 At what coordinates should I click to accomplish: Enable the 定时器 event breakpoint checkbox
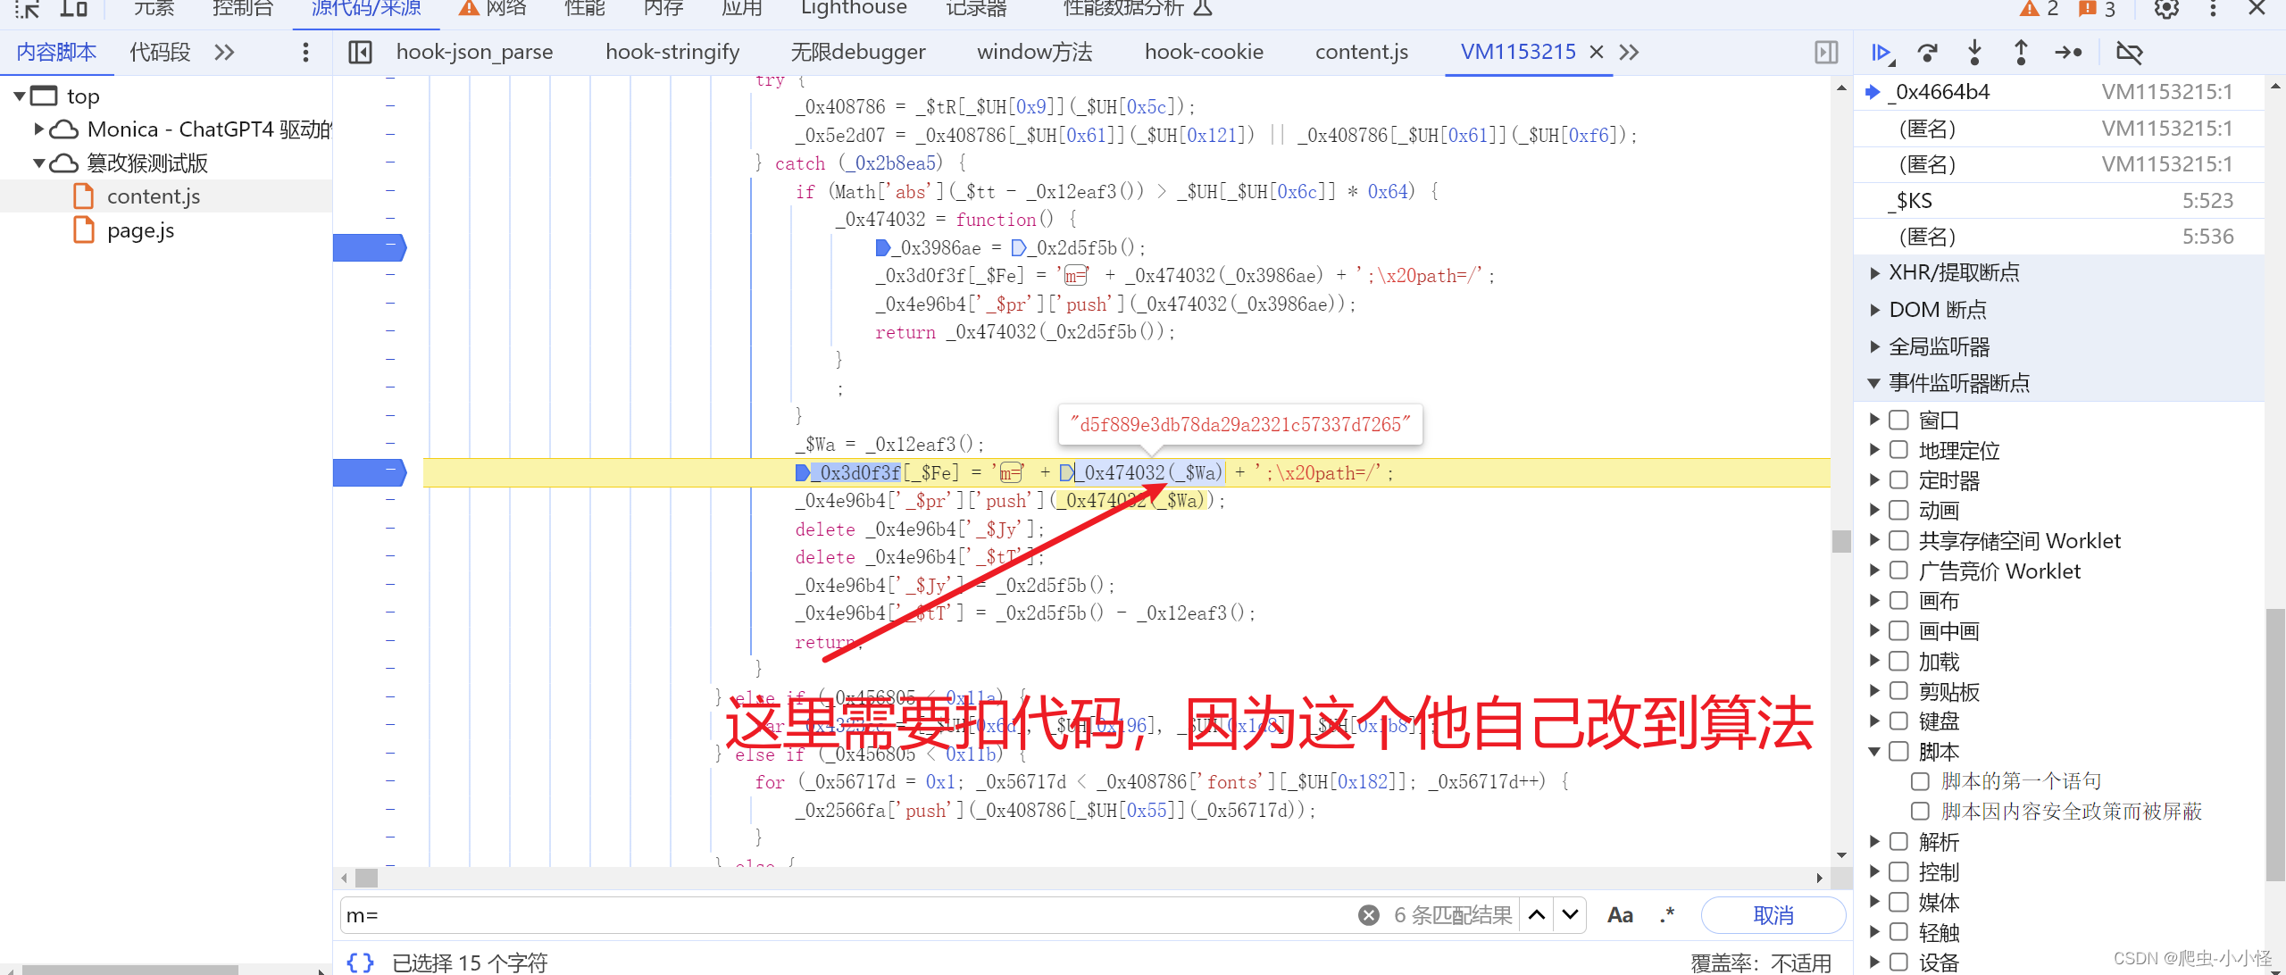coord(1899,480)
